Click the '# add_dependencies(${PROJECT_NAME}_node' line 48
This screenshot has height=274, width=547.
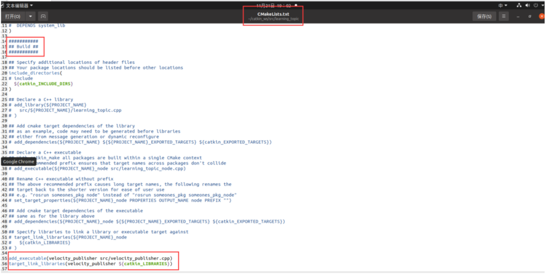[x=147, y=222]
